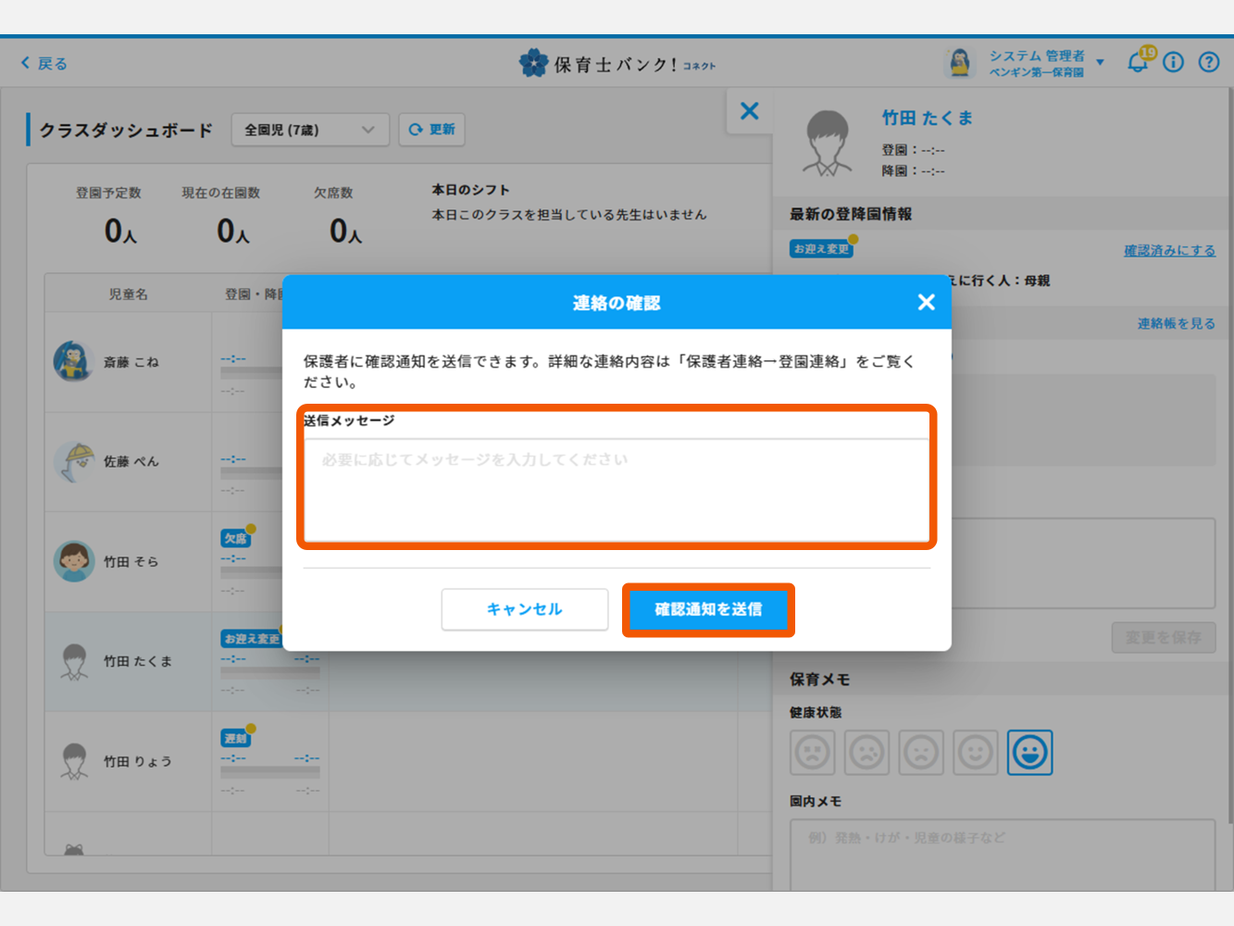Click the 確認済みにする link
The width and height of the screenshot is (1234, 926).
coord(1169,250)
